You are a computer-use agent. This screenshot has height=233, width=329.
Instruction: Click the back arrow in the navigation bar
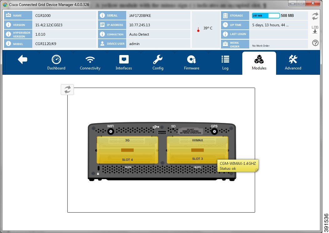[23, 59]
